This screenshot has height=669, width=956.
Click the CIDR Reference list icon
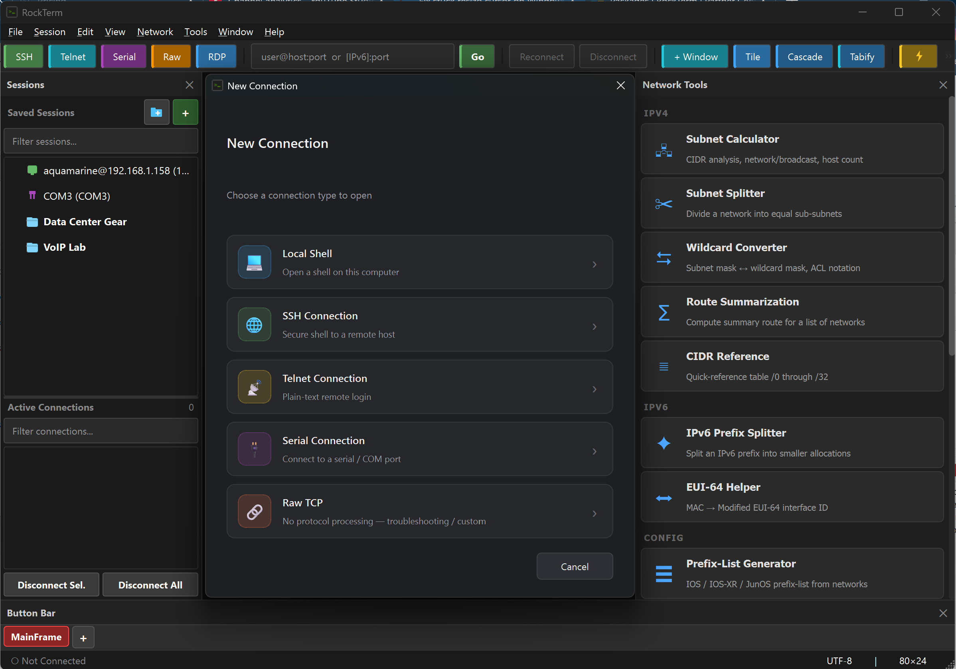pos(664,366)
